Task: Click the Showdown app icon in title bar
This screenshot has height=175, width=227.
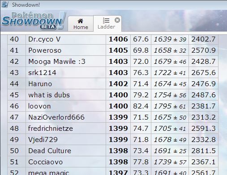Action: coord(5,4)
